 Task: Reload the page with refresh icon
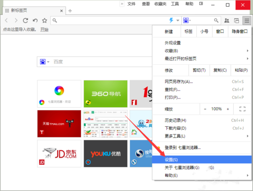point(25,21)
